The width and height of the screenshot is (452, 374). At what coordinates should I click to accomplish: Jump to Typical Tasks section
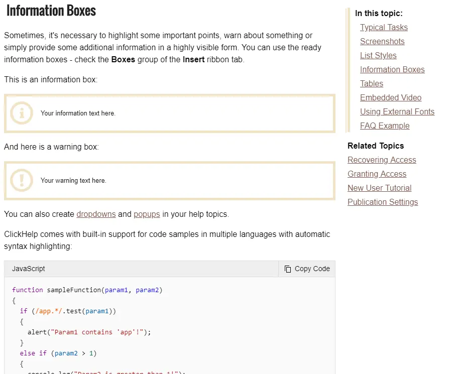click(x=384, y=28)
